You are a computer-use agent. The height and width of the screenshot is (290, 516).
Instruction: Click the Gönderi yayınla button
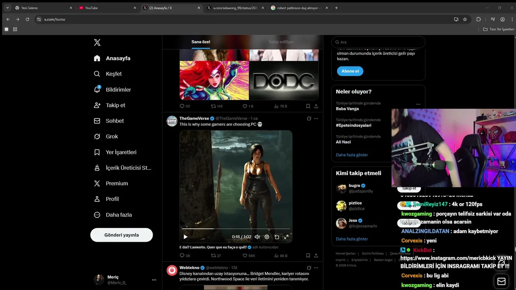(121, 235)
